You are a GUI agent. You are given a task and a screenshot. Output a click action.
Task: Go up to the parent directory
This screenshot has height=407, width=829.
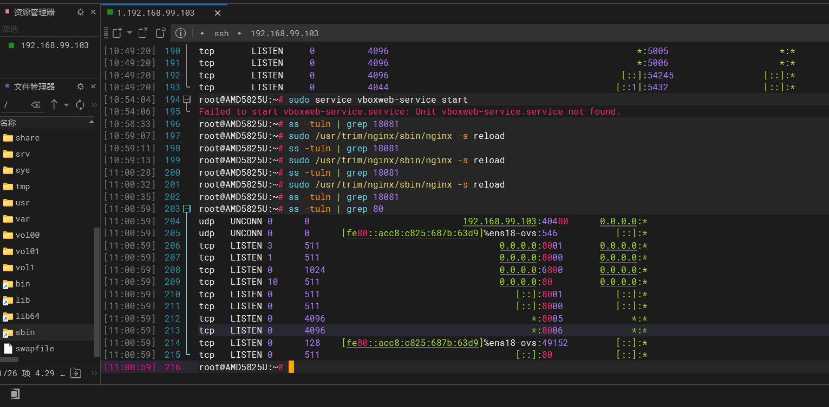54,104
